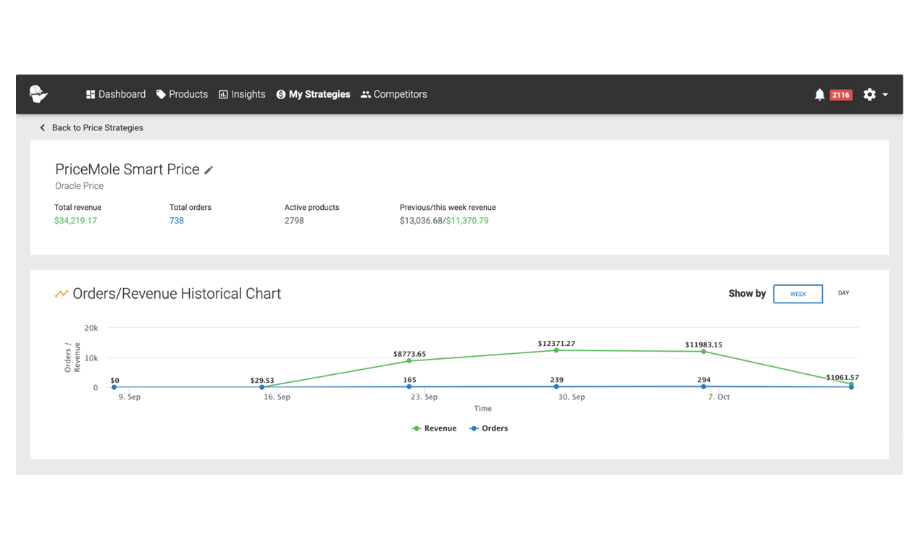920x550 pixels.
Task: Go to Products in navigation bar
Action: pos(182,94)
